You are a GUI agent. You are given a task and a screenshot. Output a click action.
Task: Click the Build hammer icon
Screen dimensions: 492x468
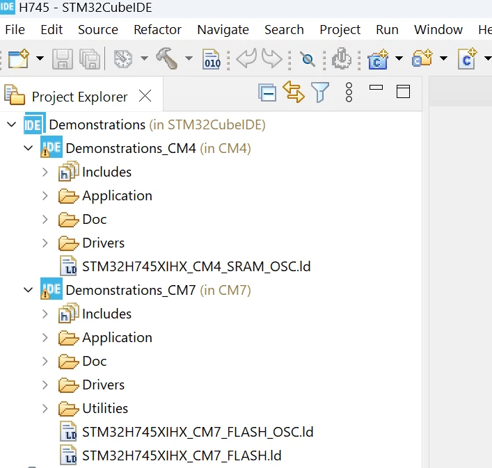click(166, 58)
